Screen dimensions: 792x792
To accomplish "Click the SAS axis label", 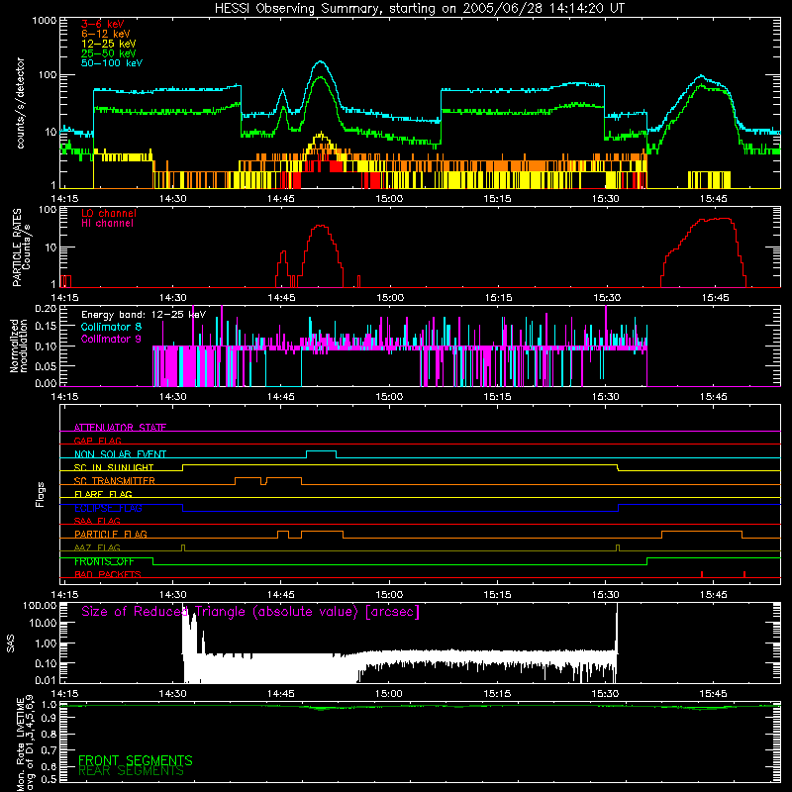I will click(11, 643).
